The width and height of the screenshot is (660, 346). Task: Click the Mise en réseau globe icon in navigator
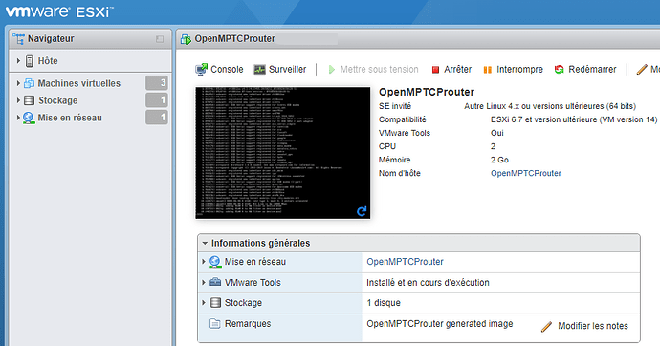click(x=29, y=118)
